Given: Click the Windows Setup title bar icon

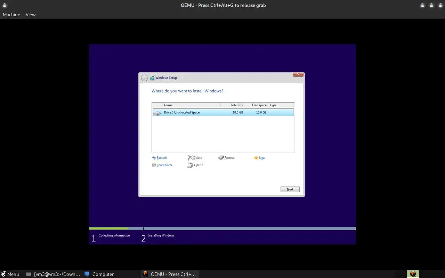Looking at the screenshot, I should point(152,78).
